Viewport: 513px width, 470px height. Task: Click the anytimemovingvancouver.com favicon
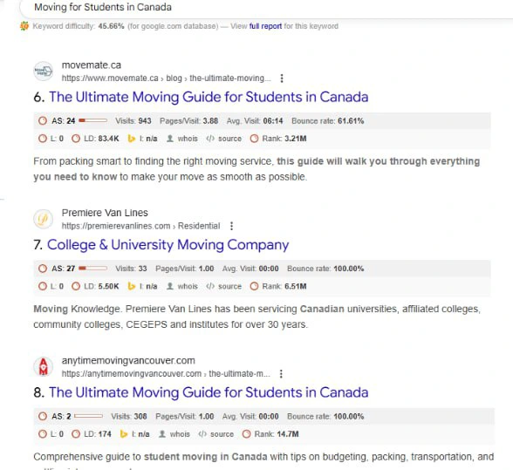pyautogui.click(x=44, y=366)
